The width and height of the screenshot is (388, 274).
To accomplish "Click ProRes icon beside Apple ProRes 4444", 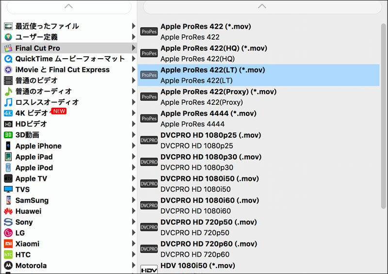I will pos(149,118).
